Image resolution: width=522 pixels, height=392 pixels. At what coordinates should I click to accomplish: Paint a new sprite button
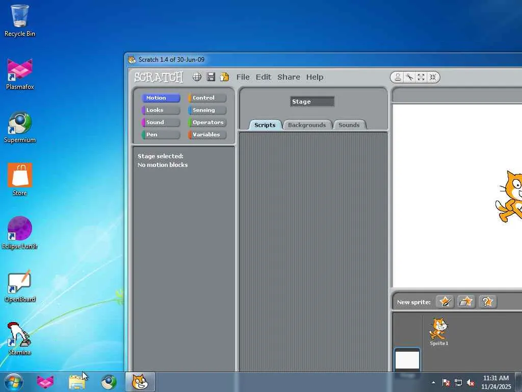pyautogui.click(x=445, y=302)
